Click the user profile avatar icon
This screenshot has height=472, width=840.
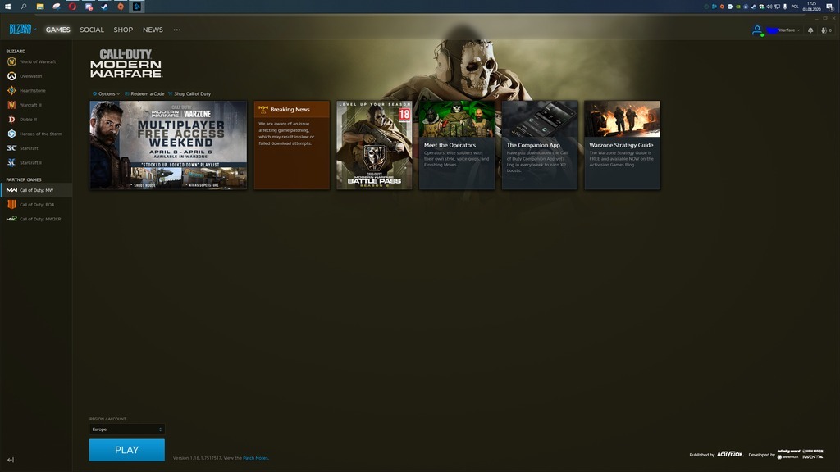[x=757, y=30]
